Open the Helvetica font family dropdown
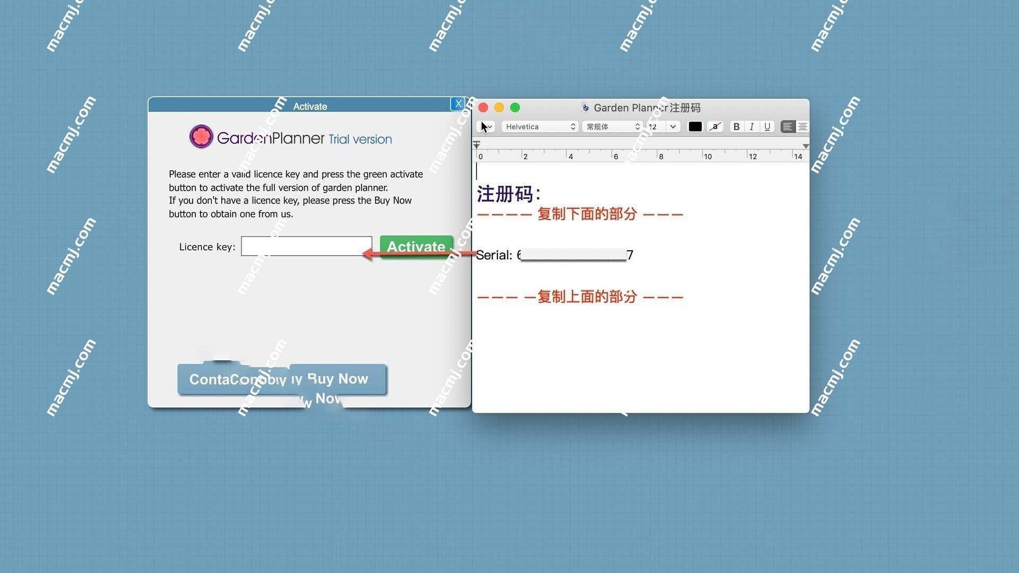 coord(540,127)
